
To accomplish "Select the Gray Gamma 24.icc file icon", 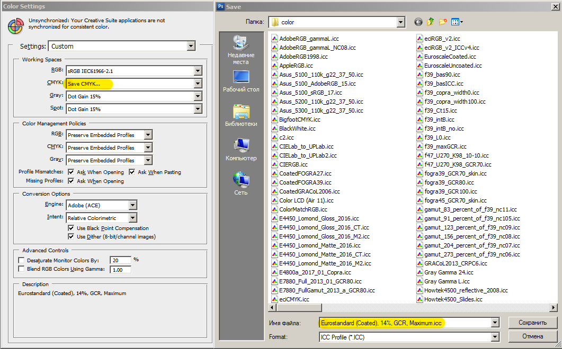I will pyautogui.click(x=420, y=272).
